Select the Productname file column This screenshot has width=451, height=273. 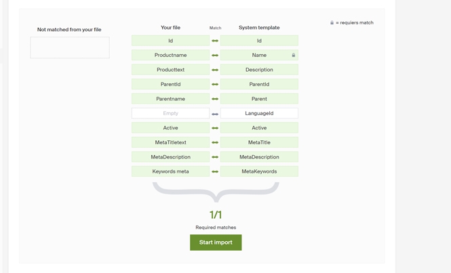170,56
